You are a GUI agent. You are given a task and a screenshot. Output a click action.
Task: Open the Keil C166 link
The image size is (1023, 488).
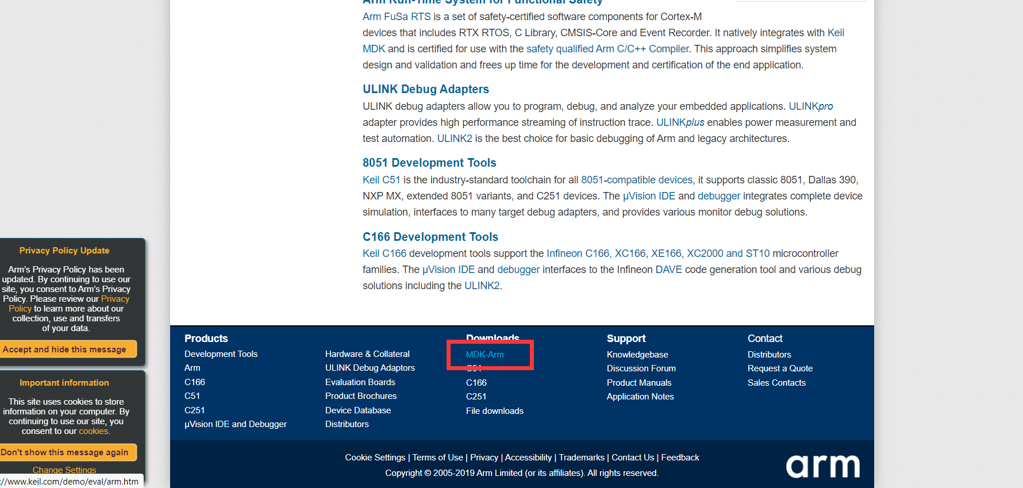[384, 253]
